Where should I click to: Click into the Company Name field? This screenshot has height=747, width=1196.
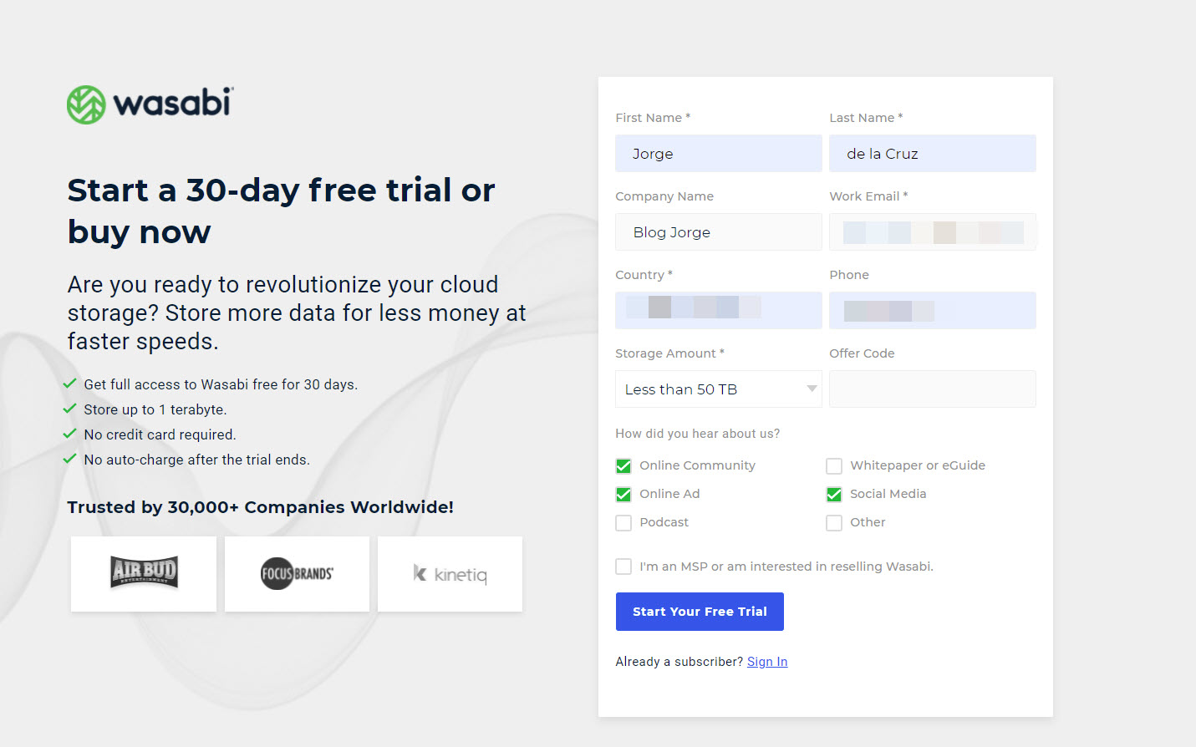[x=719, y=232]
